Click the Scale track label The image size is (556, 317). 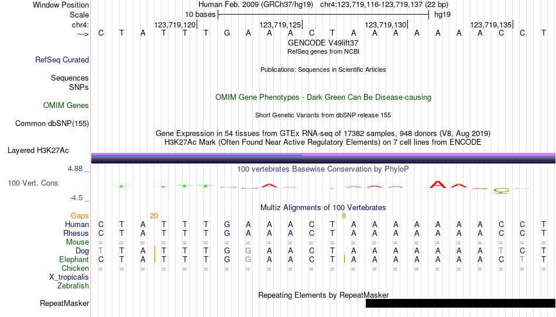79,15
